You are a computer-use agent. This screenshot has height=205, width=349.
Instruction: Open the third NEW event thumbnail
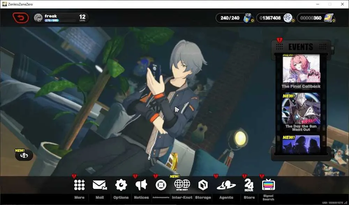click(x=301, y=144)
